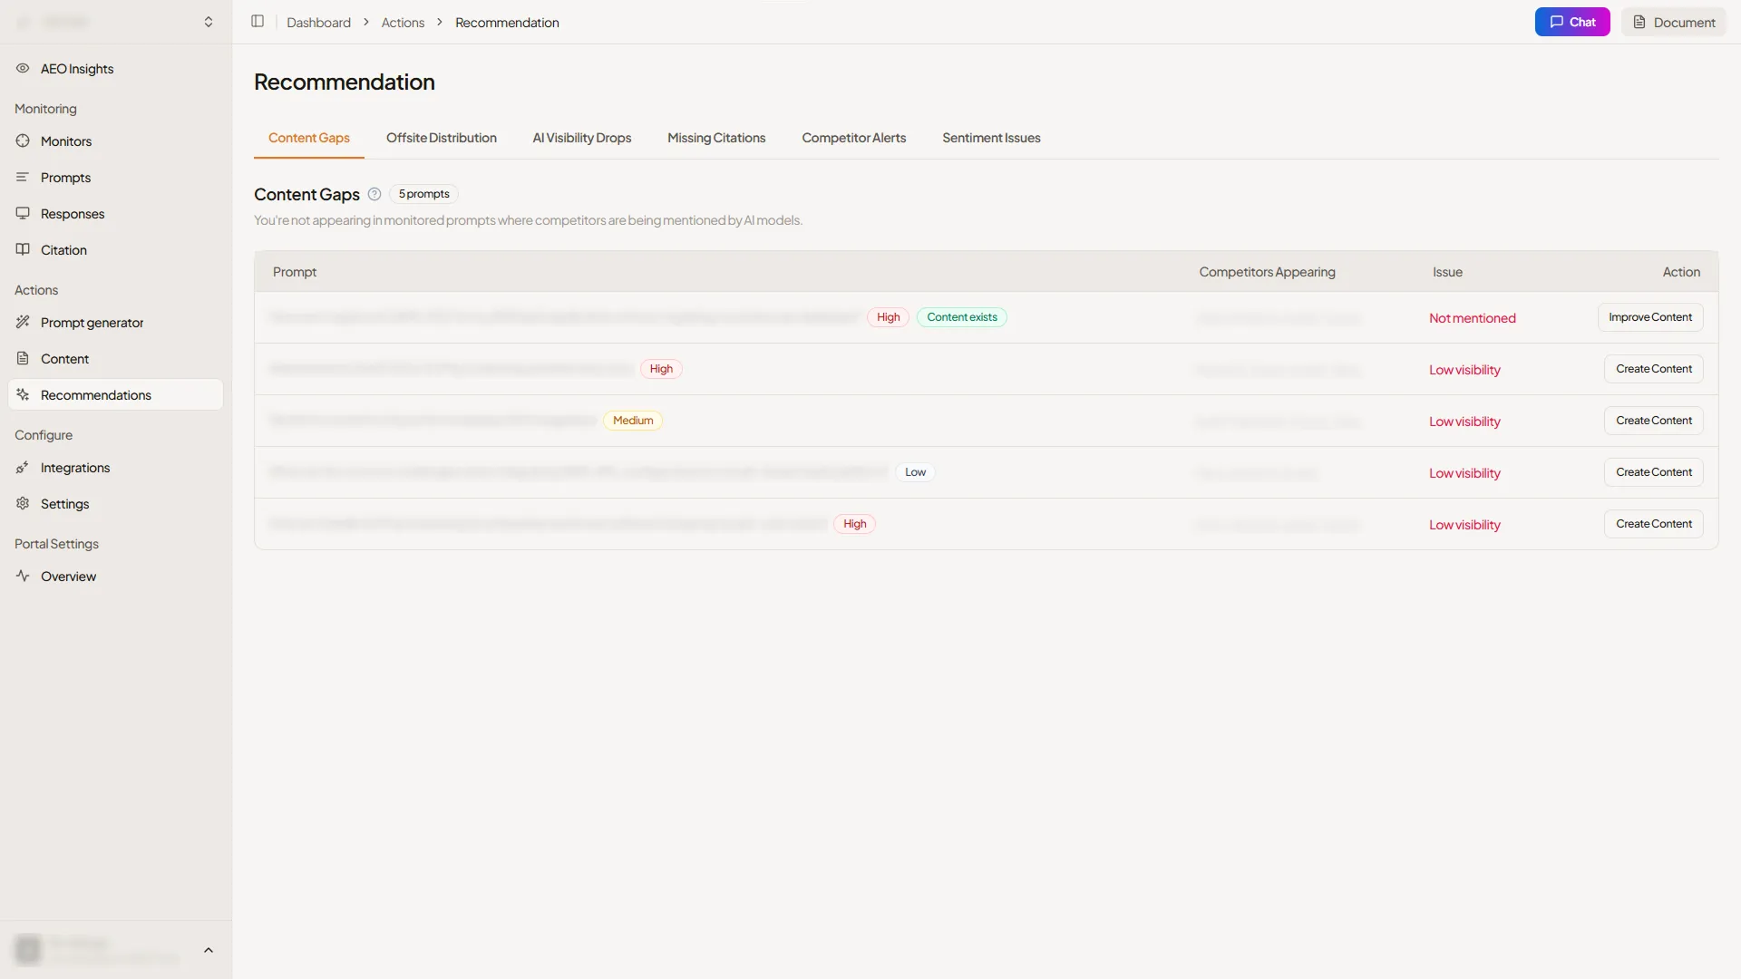
Task: Click the Content document icon in the sidebar
Action: [x=23, y=359]
